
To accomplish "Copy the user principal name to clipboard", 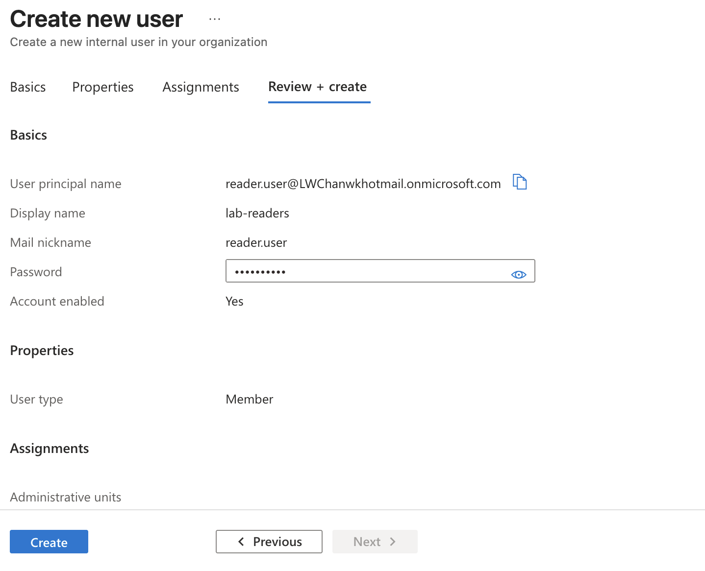I will tap(520, 182).
